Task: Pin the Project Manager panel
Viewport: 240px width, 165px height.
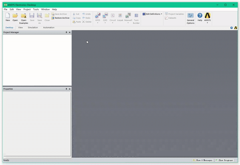Action: (x=66, y=32)
